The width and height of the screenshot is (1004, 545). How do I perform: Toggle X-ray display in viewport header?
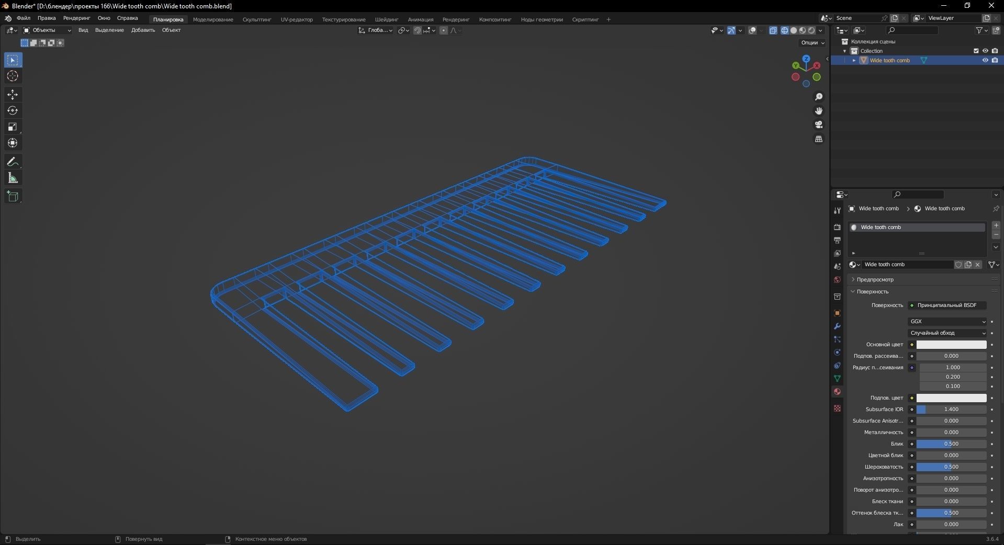(x=773, y=30)
